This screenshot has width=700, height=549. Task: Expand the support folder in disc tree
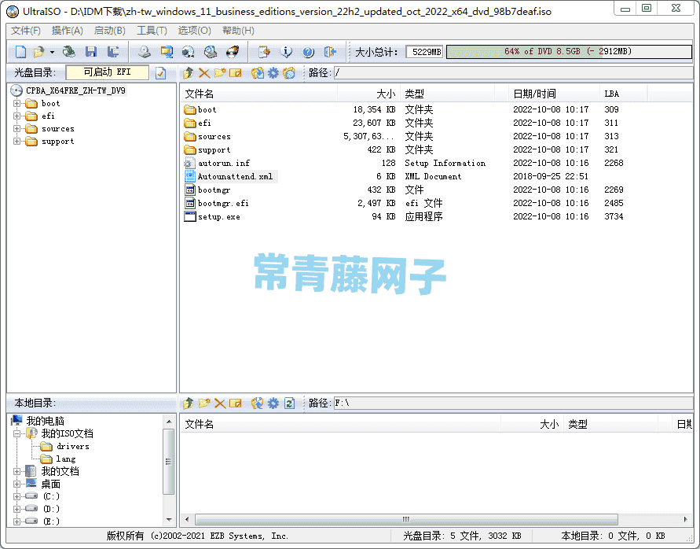17,142
